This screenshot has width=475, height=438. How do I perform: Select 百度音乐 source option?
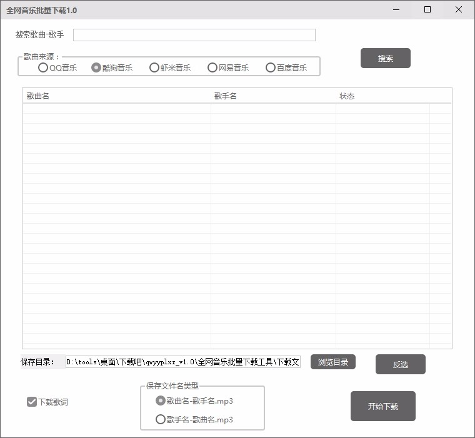[286, 67]
